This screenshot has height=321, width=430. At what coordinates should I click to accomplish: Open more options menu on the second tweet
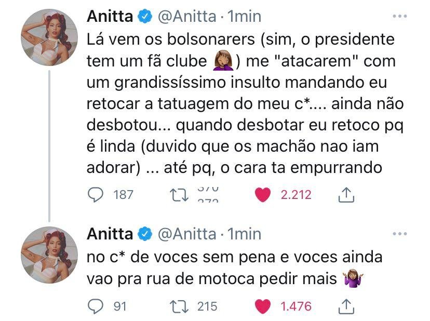399,234
